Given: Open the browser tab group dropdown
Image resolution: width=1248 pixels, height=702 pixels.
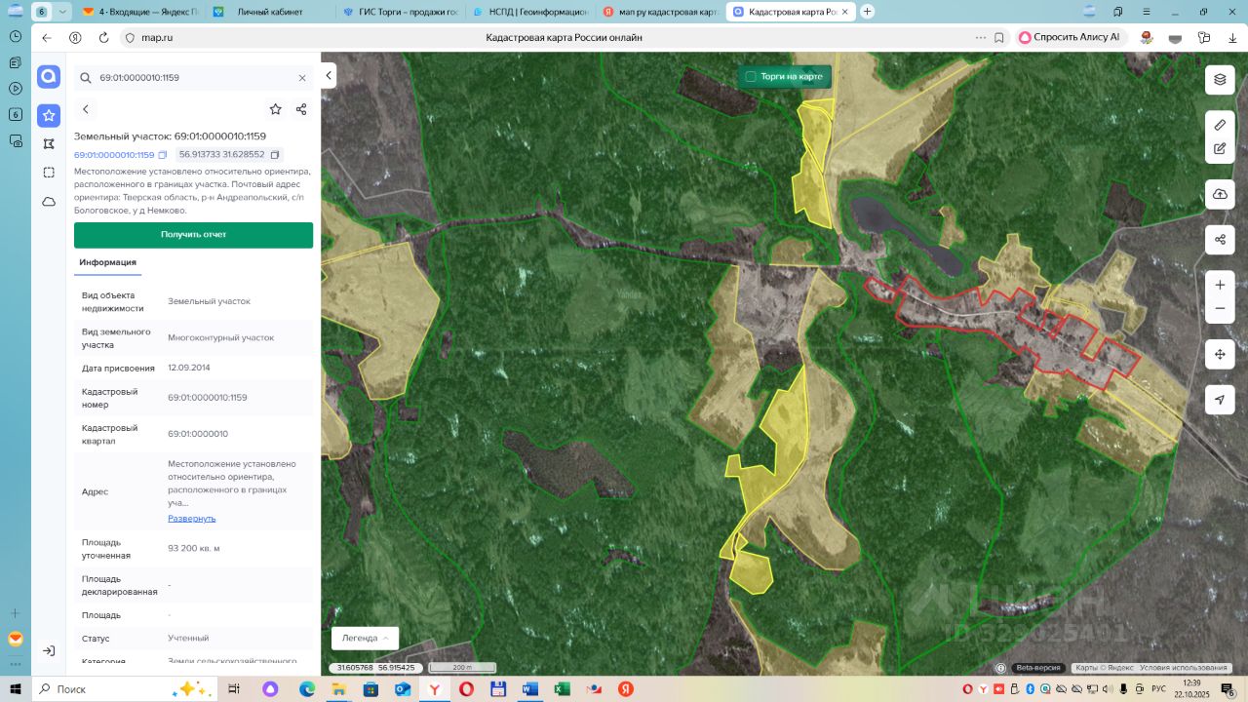Looking at the screenshot, I should pyautogui.click(x=63, y=12).
